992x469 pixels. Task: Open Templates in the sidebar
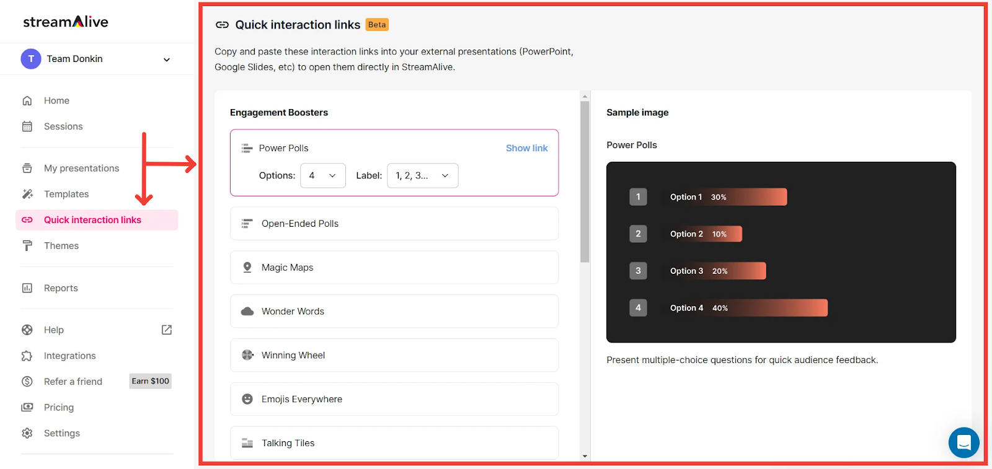point(66,194)
